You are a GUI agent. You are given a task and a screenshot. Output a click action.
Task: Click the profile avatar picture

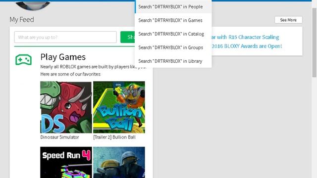pos(33,5)
